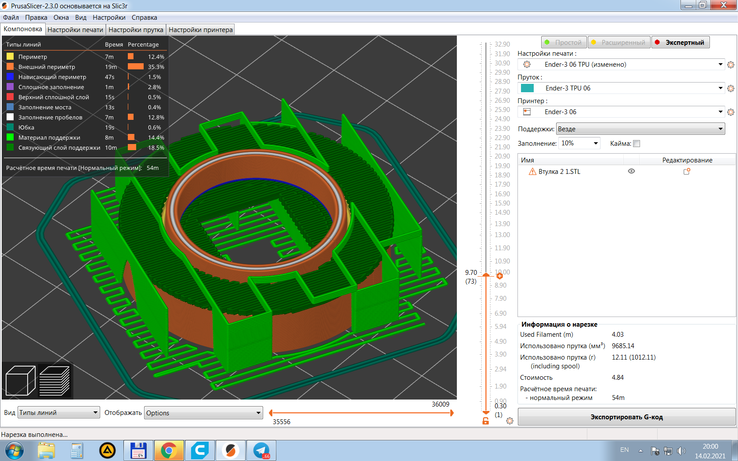Open filament preset Ender-3 TPU 06 dropdown
The height and width of the screenshot is (461, 738).
[621, 88]
